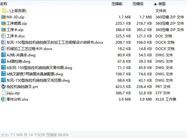Click the PRT 文件 type cell
Screen dimensions: 187x138
163,87
